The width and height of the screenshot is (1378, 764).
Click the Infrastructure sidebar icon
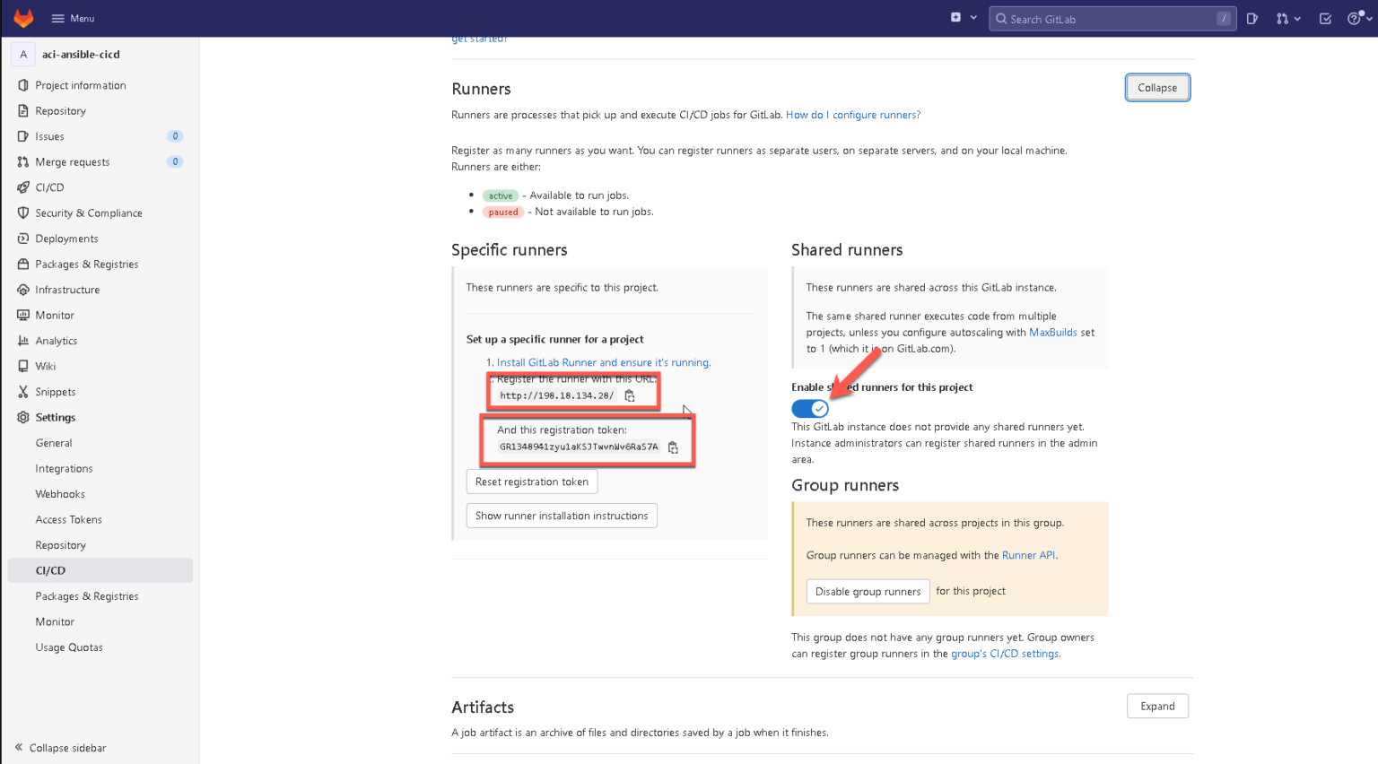coord(23,290)
